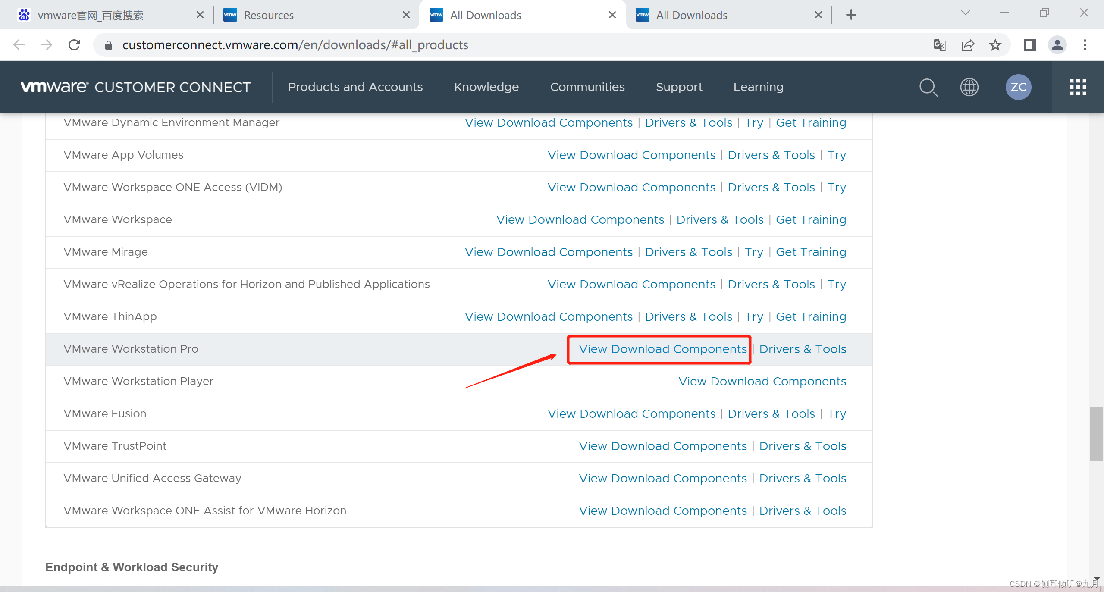The width and height of the screenshot is (1104, 592).
Task: Open Products and Accounts menu
Action: [355, 87]
